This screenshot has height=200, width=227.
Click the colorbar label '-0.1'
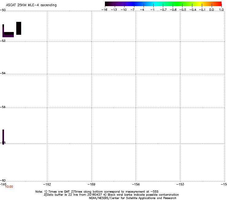(202, 10)
